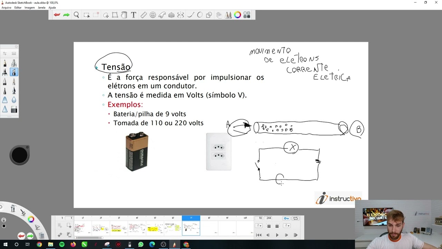
Task: Edit the total frames field 244
Action: [269, 218]
